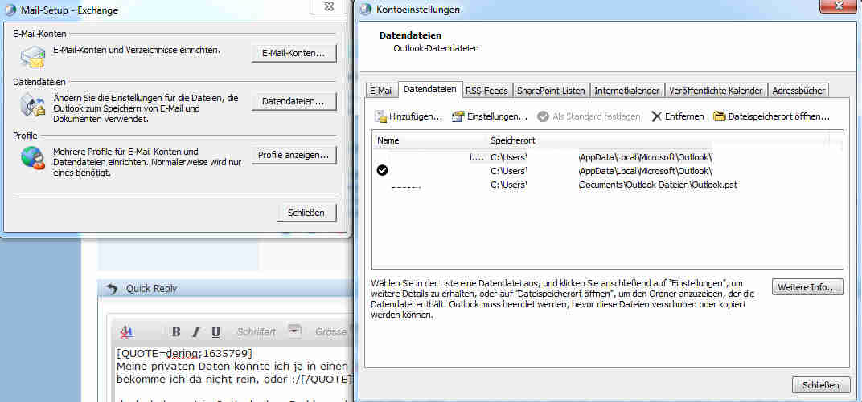Select the default data file row with checkmark
862x402 pixels.
coord(607,171)
